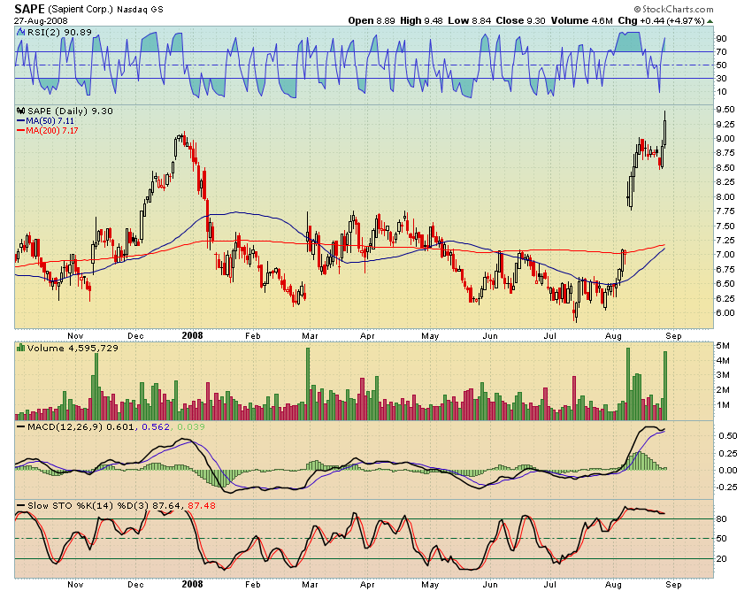Select the red MA(200) legend line
Viewport: 752px width, 591px height.
[x=20, y=130]
